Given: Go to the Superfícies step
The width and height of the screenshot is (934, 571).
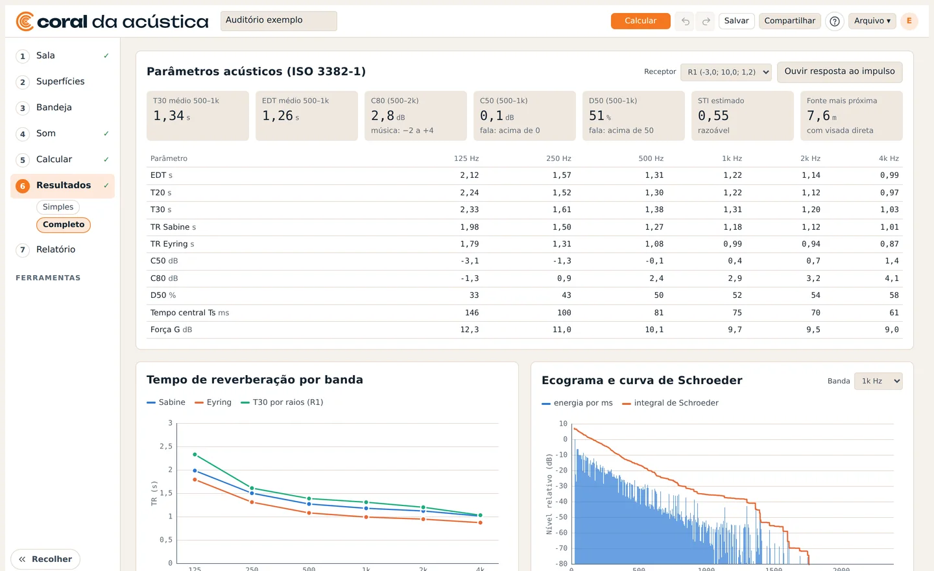Looking at the screenshot, I should coord(63,82).
